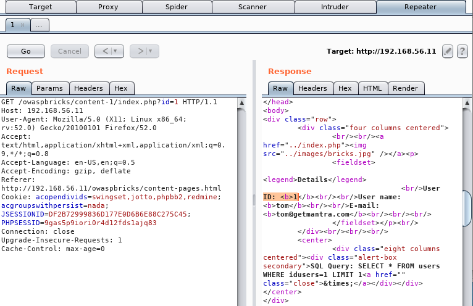Click the id=1 parameter in request
The width and height of the screenshot is (473, 306).
tap(170, 102)
